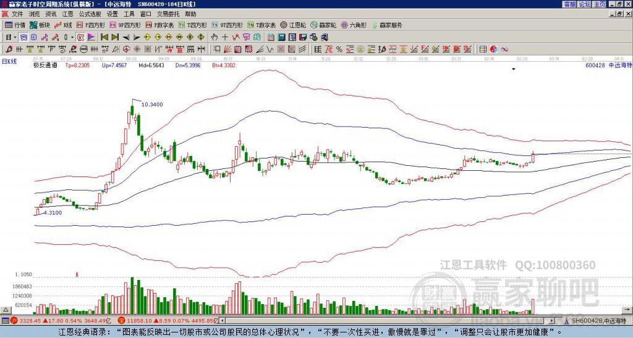633x338 pixels.
Task: Click the K线 chart toolbar button
Action: point(64,25)
